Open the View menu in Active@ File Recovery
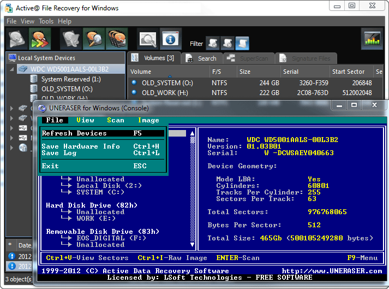The image size is (389, 289). (27, 21)
